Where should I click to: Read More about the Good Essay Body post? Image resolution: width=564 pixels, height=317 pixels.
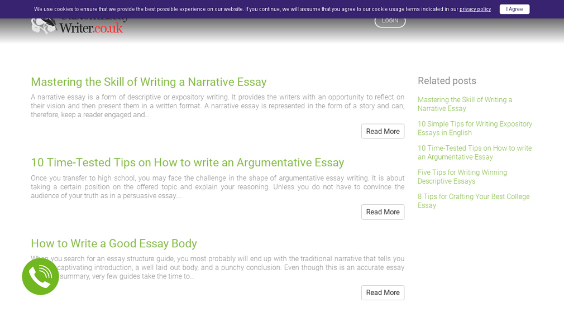coord(383,292)
